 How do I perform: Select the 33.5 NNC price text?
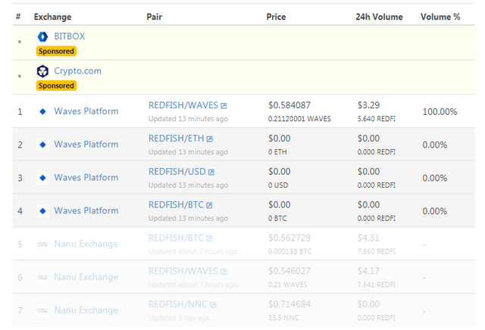pyautogui.click(x=283, y=318)
